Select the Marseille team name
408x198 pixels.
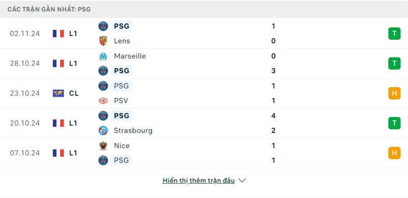pyautogui.click(x=130, y=56)
